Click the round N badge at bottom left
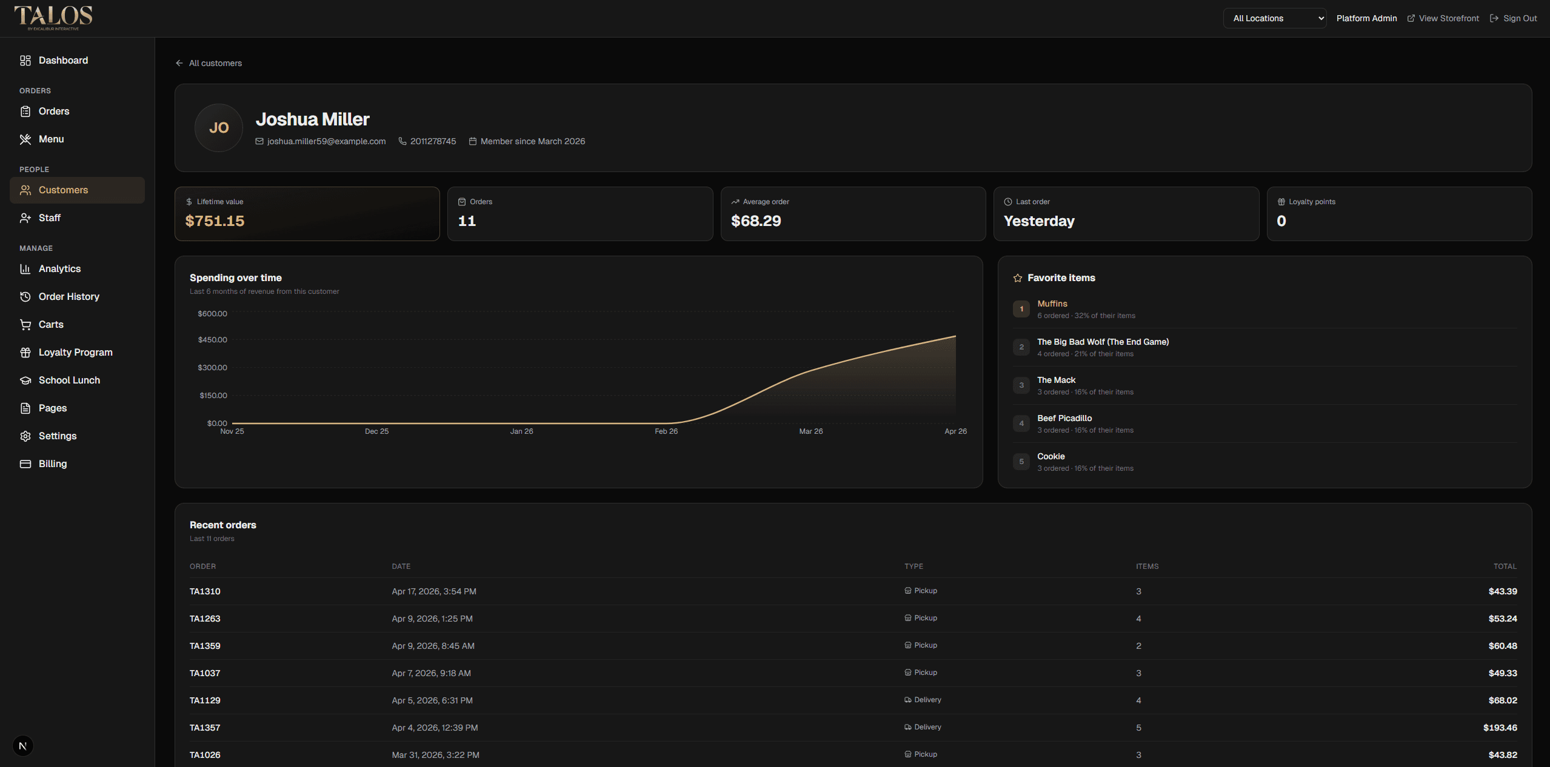The width and height of the screenshot is (1550, 767). tap(23, 746)
